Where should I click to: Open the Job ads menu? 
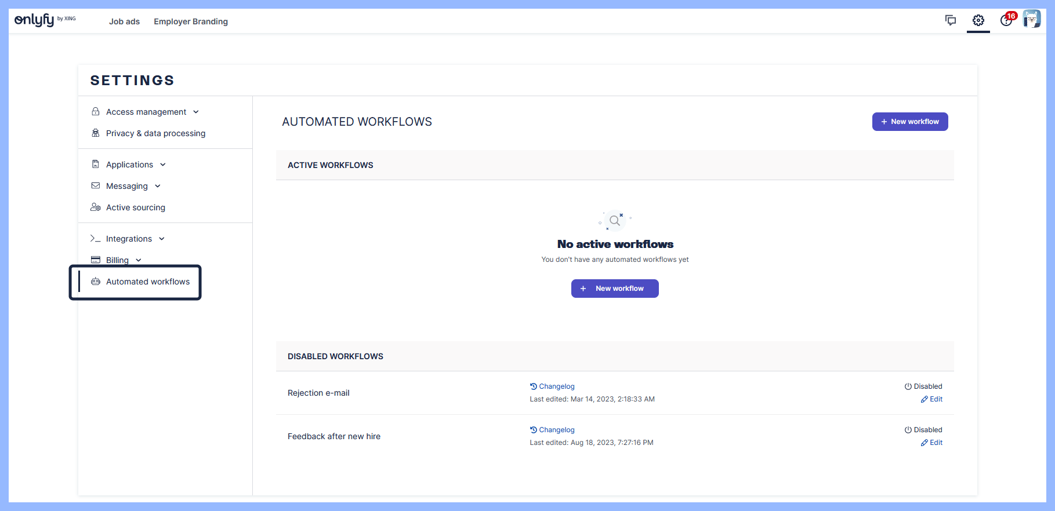coord(124,21)
